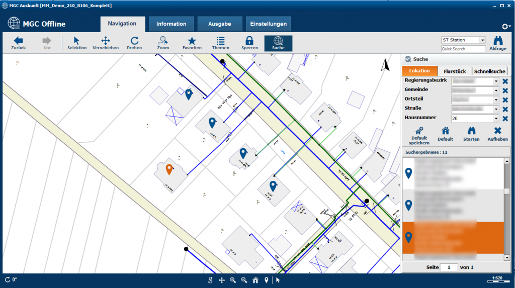Open the Favoriten star icon
Image resolution: width=515 pixels, height=288 pixels.
[192, 43]
